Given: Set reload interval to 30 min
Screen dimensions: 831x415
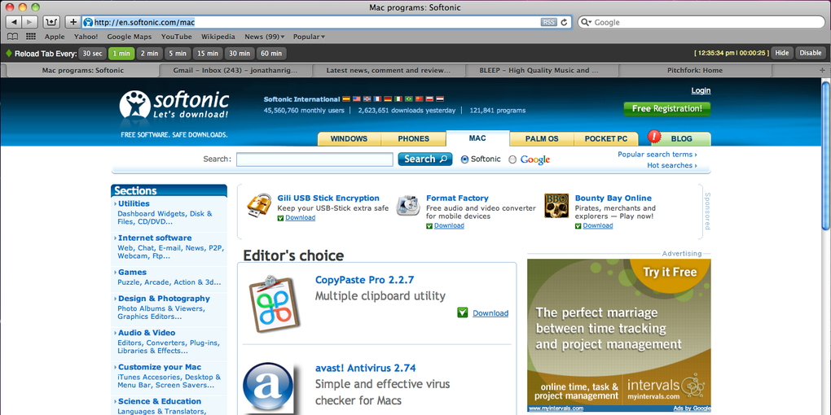Looking at the screenshot, I should [x=239, y=53].
